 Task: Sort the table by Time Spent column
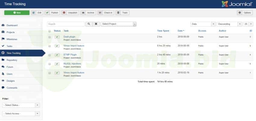point(163,31)
